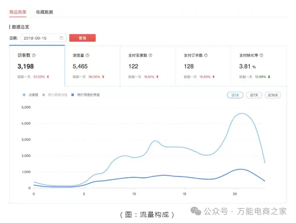The height and width of the screenshot is (223, 296).
Task: Select the 近1天 range button
Action: [235, 95]
